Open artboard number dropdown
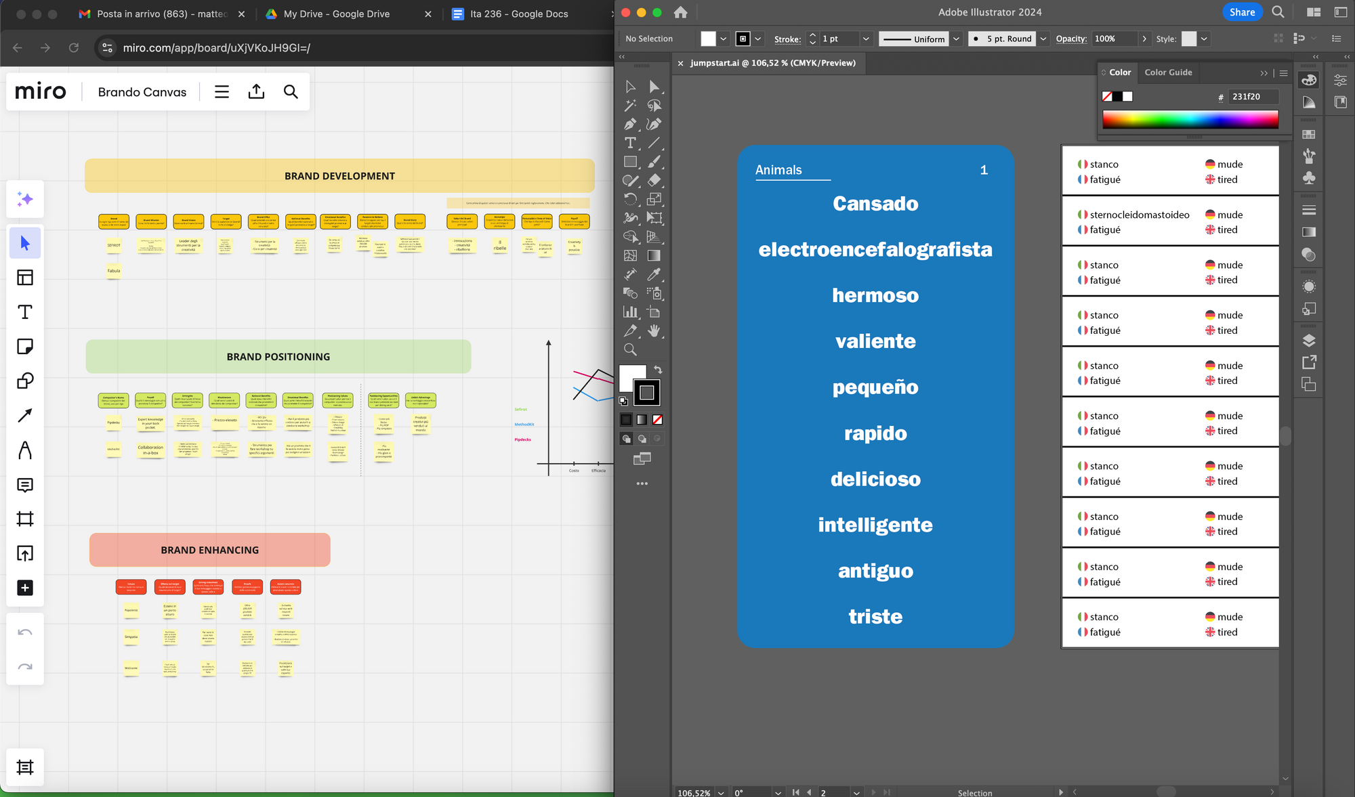This screenshot has width=1355, height=797. 856,792
